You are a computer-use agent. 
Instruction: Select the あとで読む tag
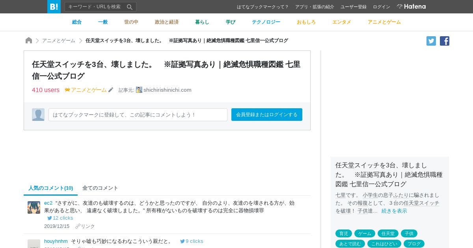(350, 244)
